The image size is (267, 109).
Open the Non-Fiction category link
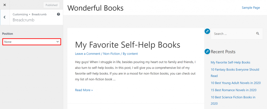111,54
